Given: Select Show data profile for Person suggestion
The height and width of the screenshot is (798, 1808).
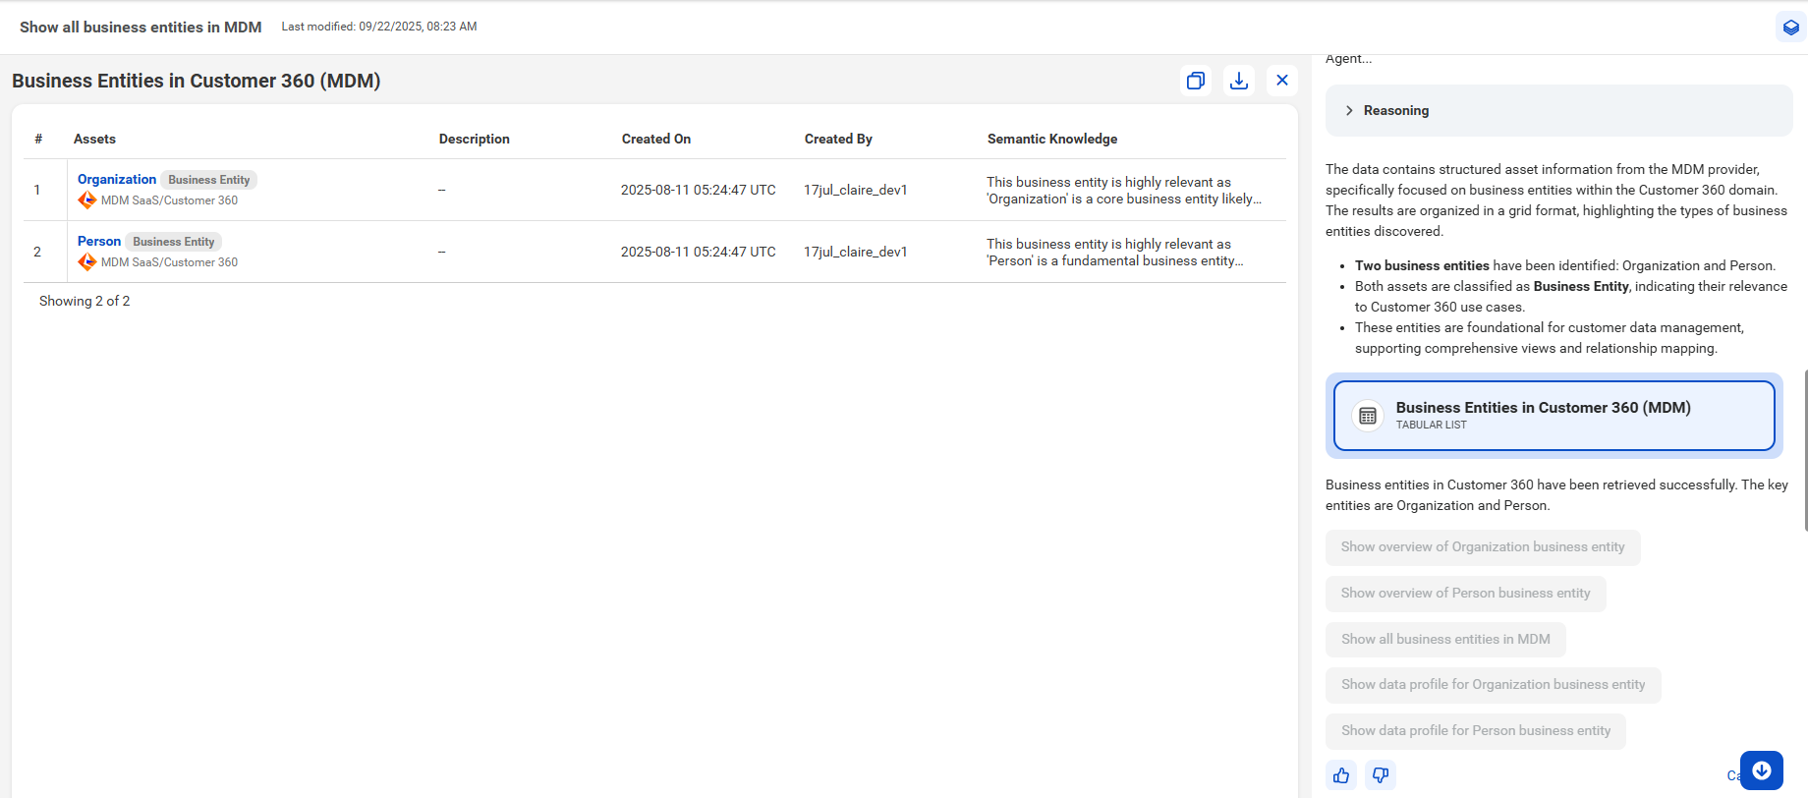Looking at the screenshot, I should (x=1475, y=731).
